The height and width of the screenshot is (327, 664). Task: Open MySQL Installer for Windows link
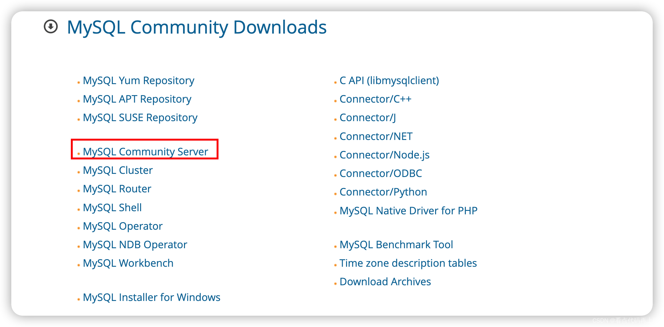(x=152, y=298)
